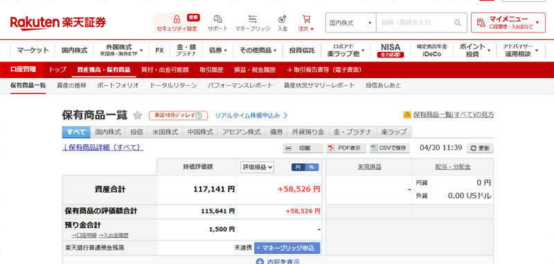The height and width of the screenshot is (264, 554).
Task: Open リアルタイム株価申込み link
Action: tap(251, 115)
